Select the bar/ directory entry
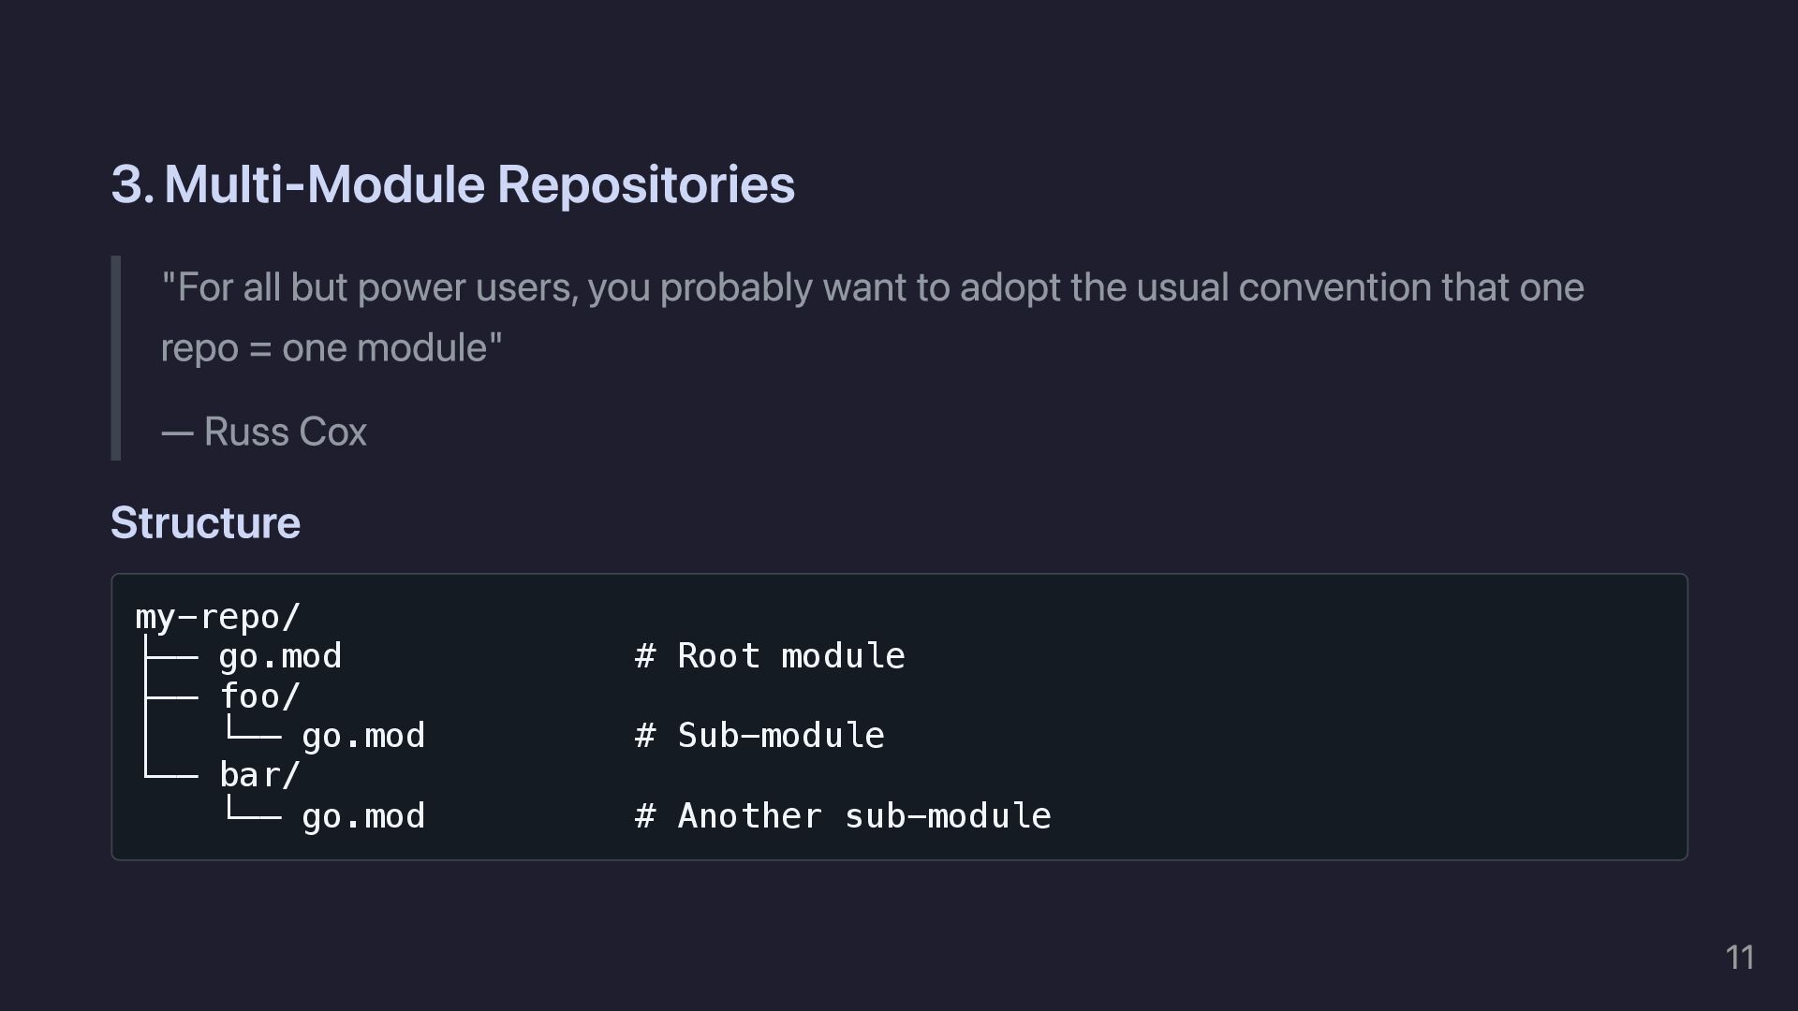Viewport: 1798px width, 1011px height. 259,775
